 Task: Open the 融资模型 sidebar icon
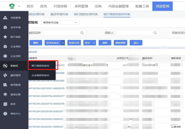(x=5, y=75)
